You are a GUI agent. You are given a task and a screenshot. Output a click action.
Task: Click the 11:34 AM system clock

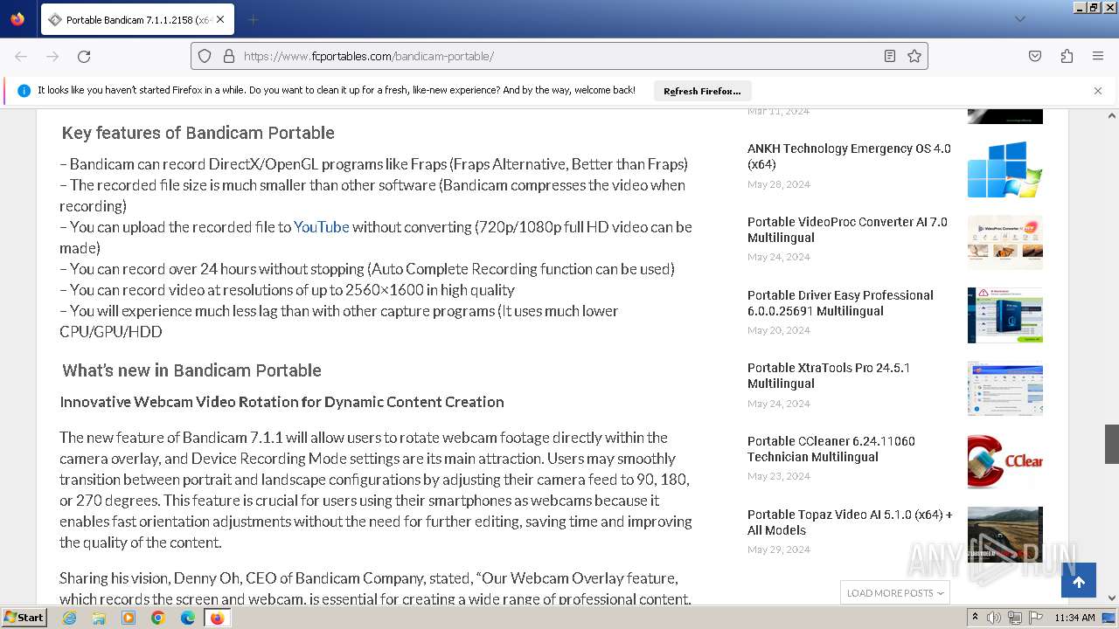[x=1074, y=618]
